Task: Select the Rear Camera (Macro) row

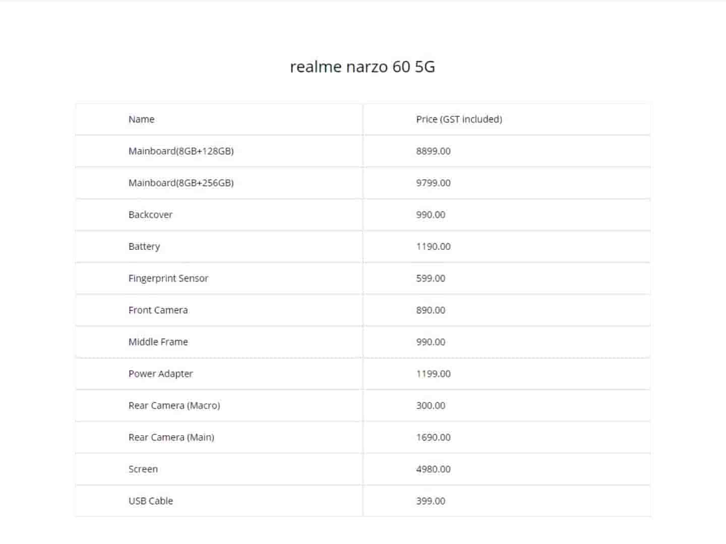Action: [174, 405]
